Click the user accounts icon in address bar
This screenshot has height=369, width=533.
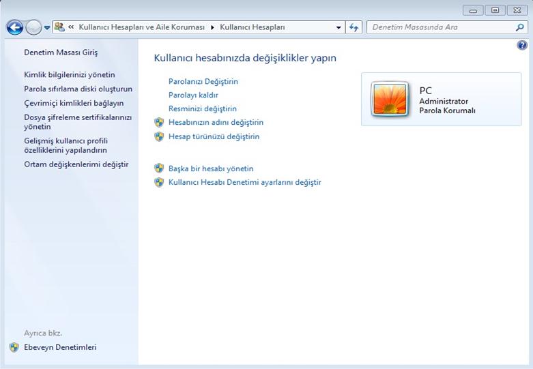[59, 27]
